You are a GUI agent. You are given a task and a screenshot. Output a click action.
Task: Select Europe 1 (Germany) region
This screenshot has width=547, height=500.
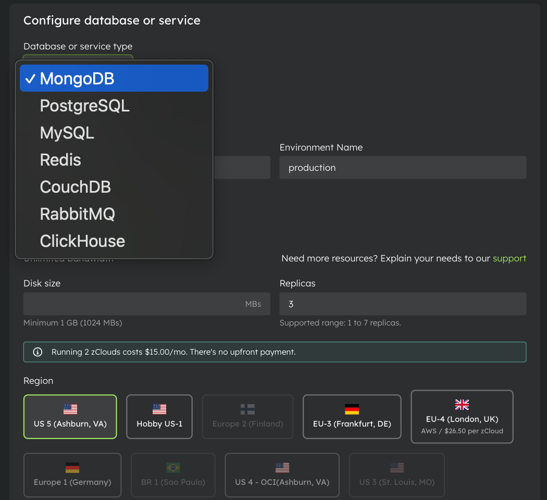click(x=72, y=475)
